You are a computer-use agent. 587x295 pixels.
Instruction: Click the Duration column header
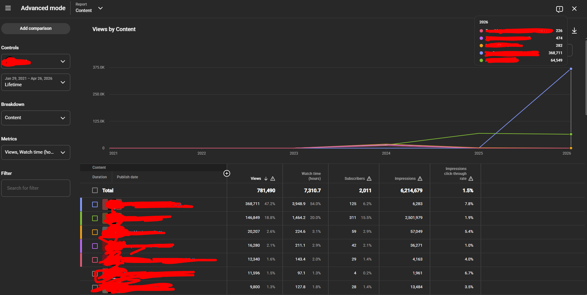[100, 177]
